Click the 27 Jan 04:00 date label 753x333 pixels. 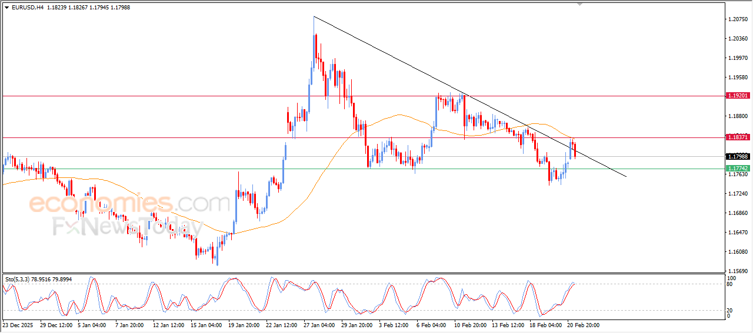[318, 325]
